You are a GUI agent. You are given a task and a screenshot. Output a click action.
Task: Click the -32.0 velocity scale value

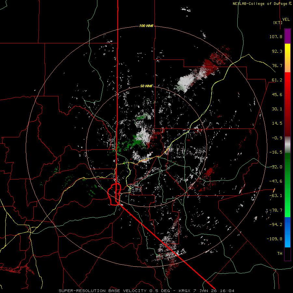point(276,167)
